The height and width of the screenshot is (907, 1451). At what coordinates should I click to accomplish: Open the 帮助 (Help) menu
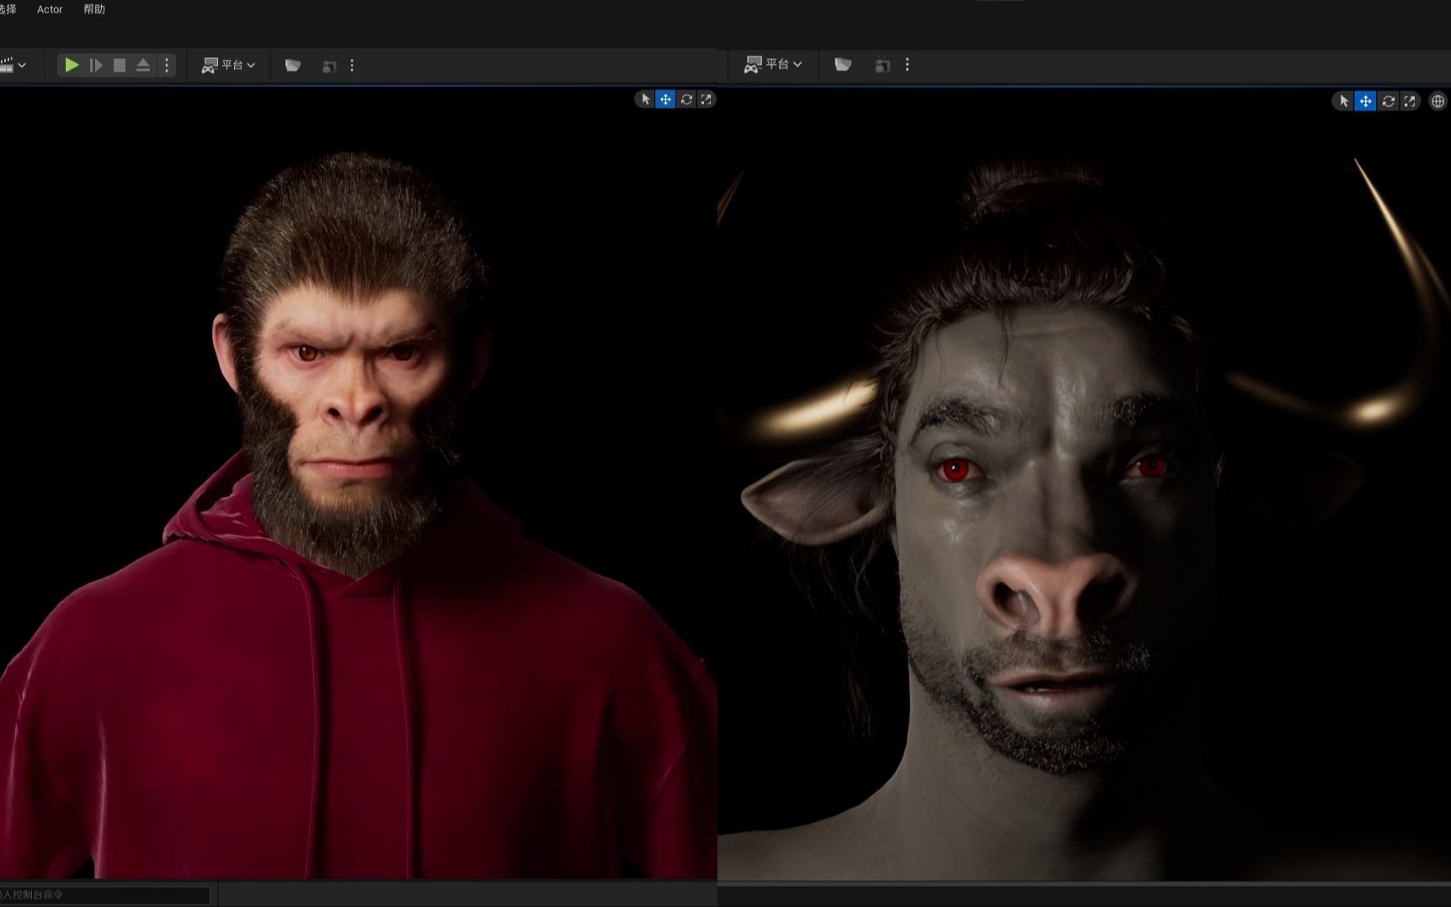(x=94, y=9)
